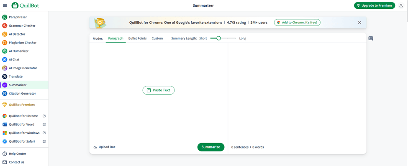Open the QuillBot for Windows link
The width and height of the screenshot is (408, 166).
pos(24,133)
